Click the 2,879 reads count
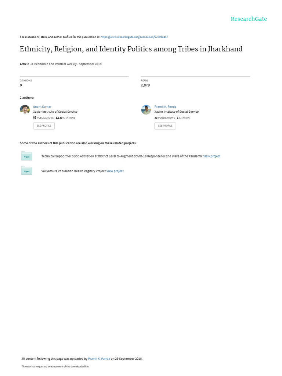This screenshot has height=376, width=282. 145,85
